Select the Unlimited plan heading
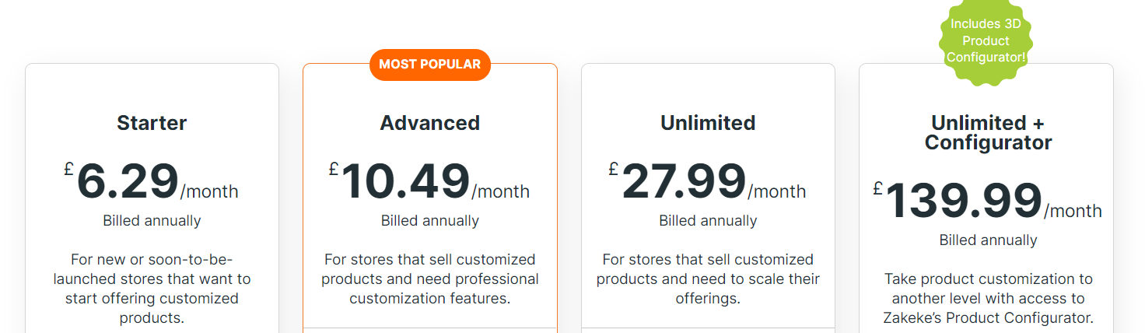This screenshot has height=333, width=1145. click(708, 123)
